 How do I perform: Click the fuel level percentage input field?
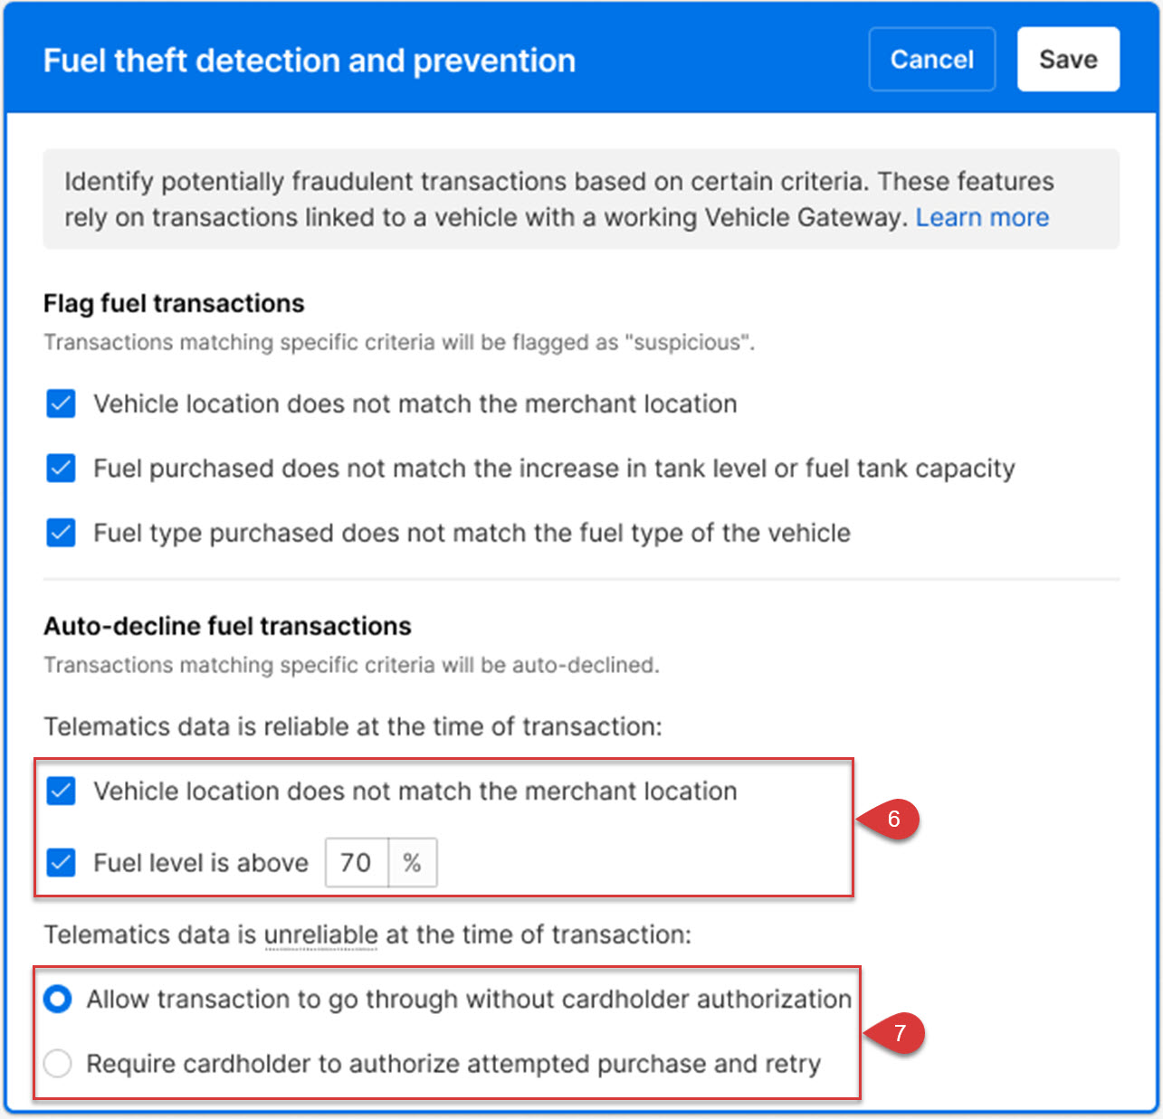click(x=356, y=863)
